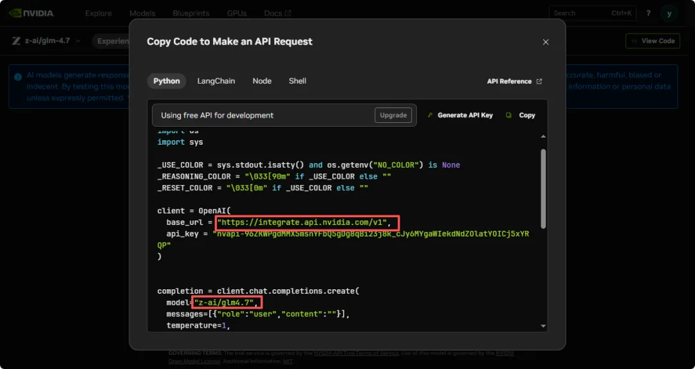Click the code scrollbar up arrow
The height and width of the screenshot is (369, 695).
click(543, 136)
